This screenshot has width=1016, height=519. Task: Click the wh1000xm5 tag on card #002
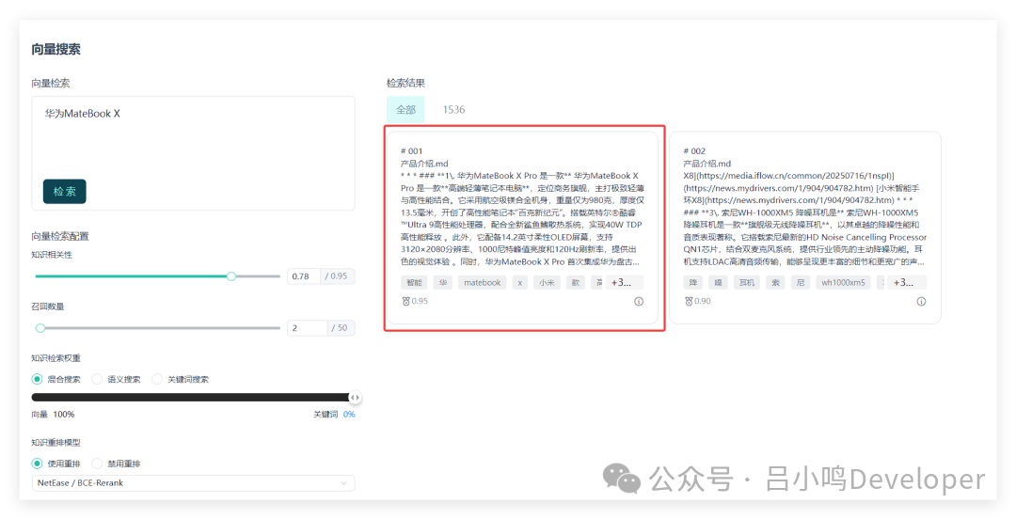[x=843, y=282]
